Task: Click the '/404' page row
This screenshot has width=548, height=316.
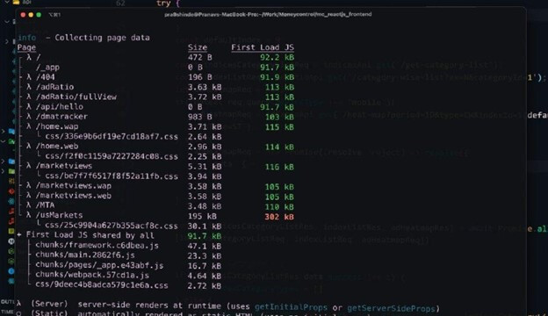Action: (46, 77)
